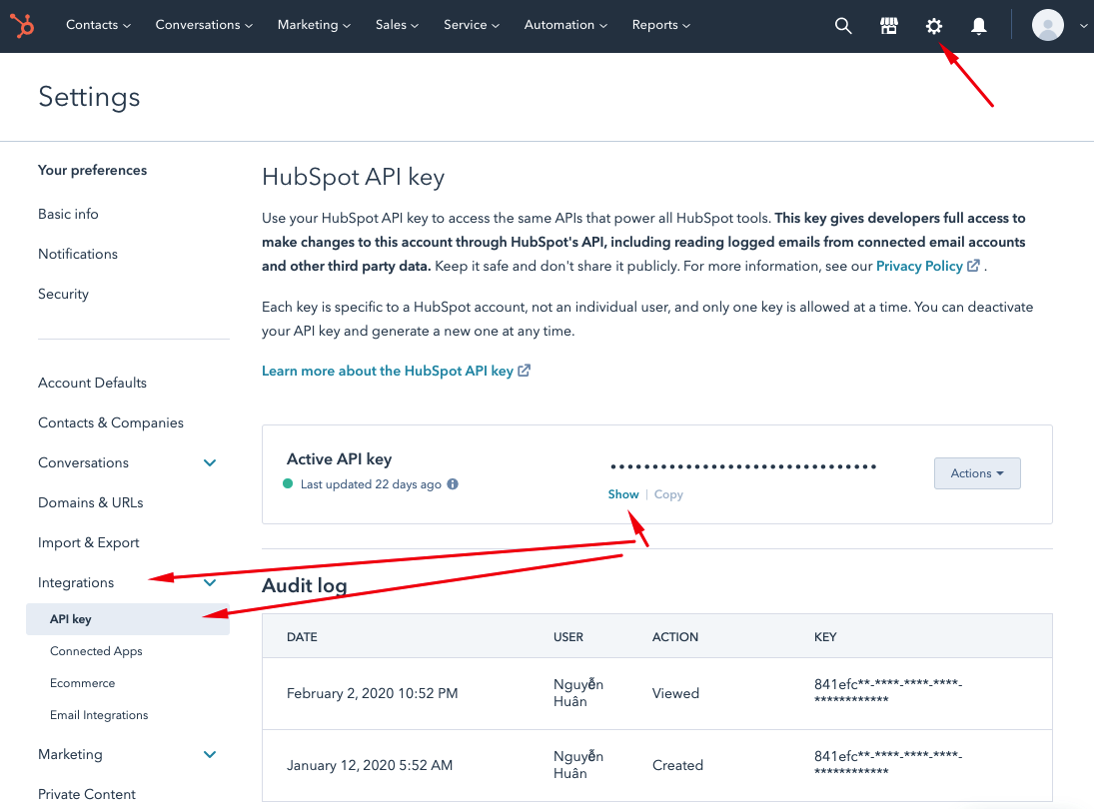Image resolution: width=1094 pixels, height=809 pixels.
Task: Click the user avatar picture
Action: [x=1047, y=25]
